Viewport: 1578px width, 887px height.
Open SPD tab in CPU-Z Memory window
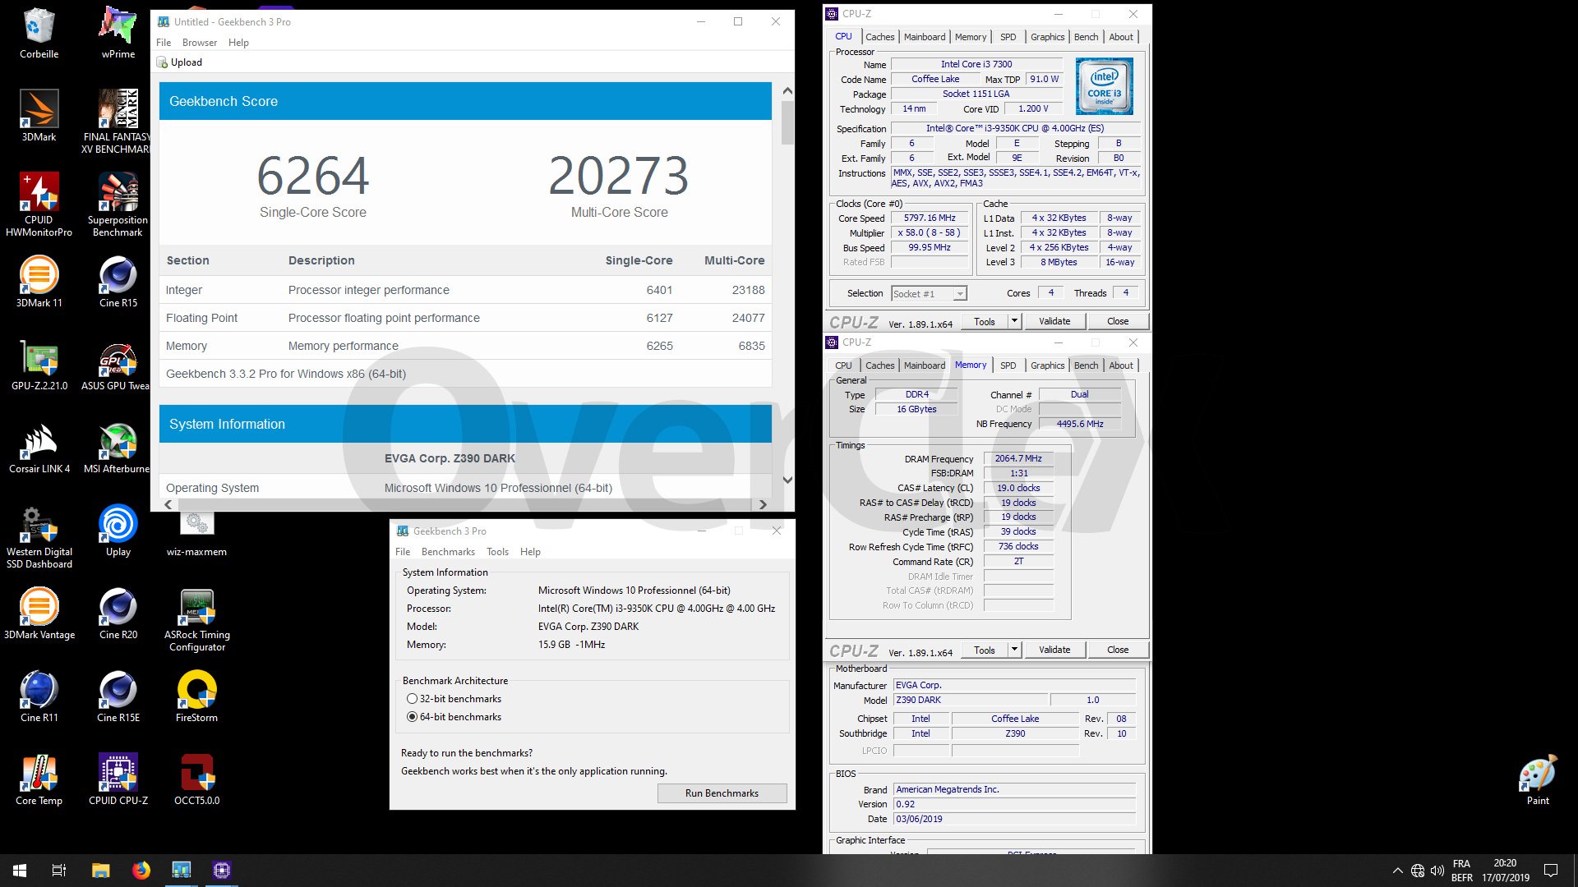click(1008, 365)
